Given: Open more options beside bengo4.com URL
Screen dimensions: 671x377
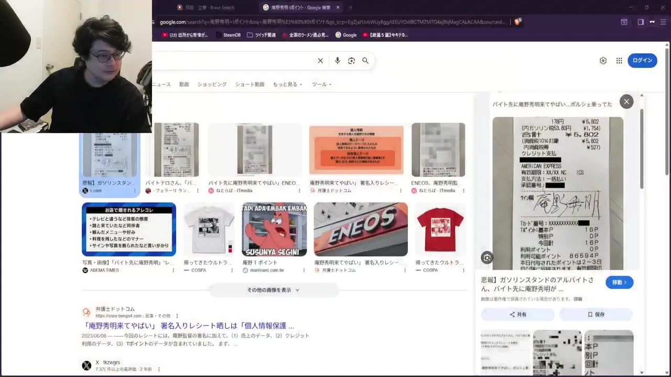Looking at the screenshot, I should pyautogui.click(x=177, y=316).
